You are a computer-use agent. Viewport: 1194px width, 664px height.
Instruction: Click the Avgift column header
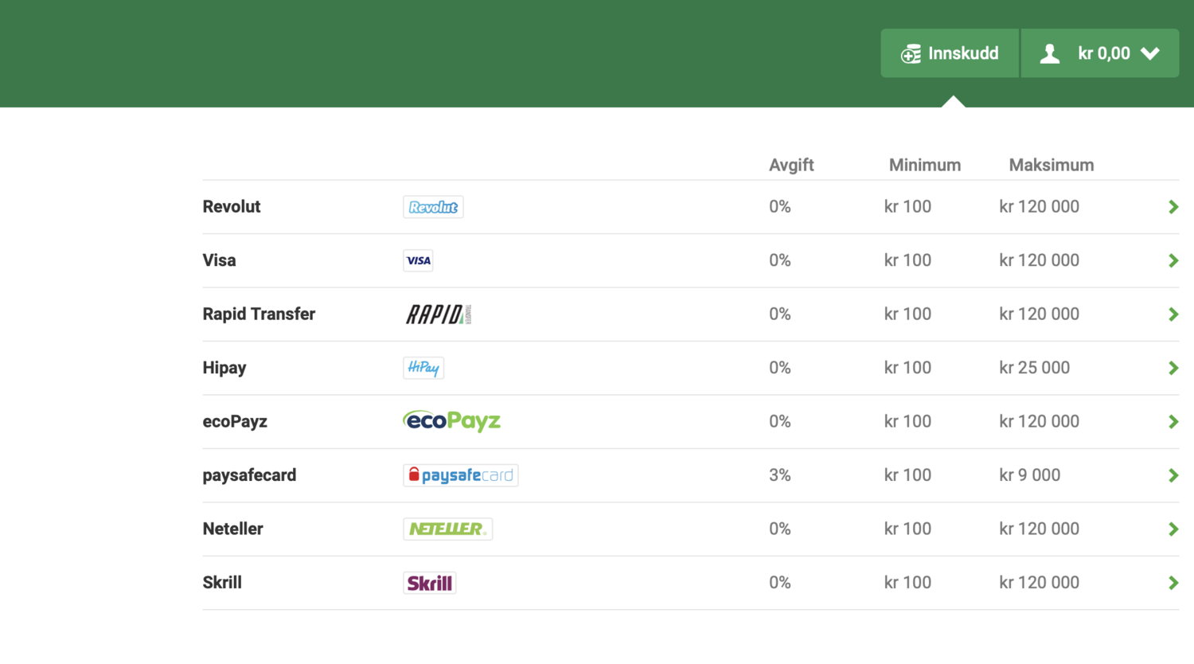point(791,165)
